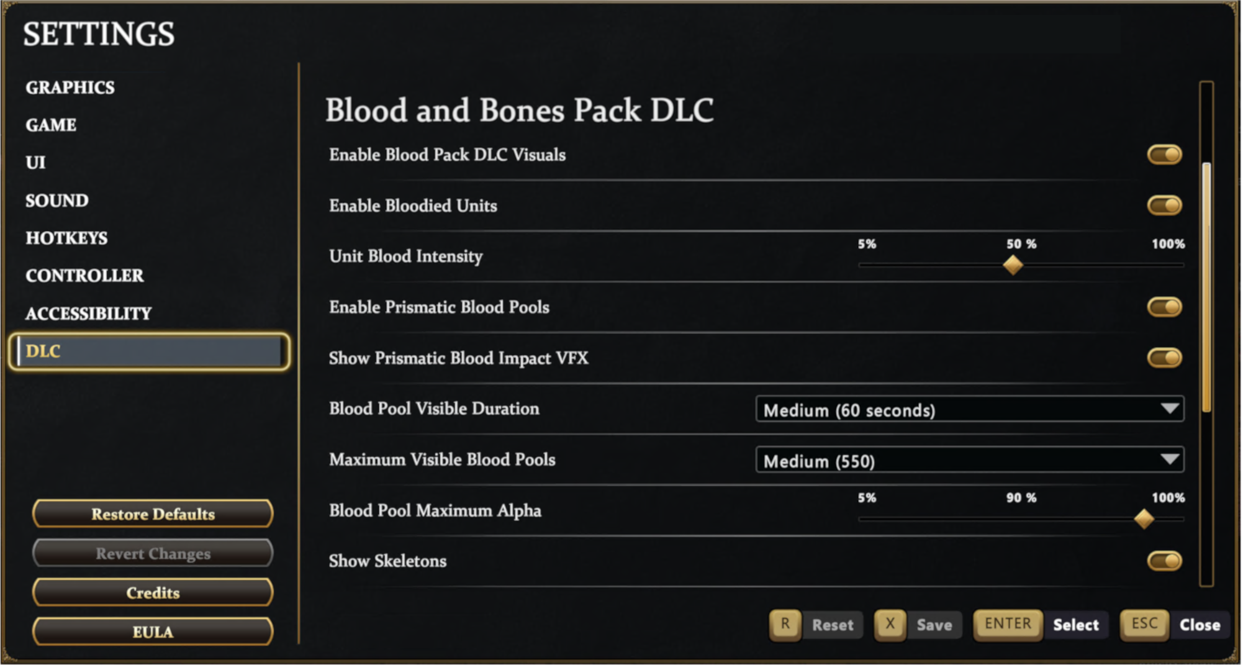Click the X key icon for Save
This screenshot has height=665, width=1243.
(x=890, y=624)
